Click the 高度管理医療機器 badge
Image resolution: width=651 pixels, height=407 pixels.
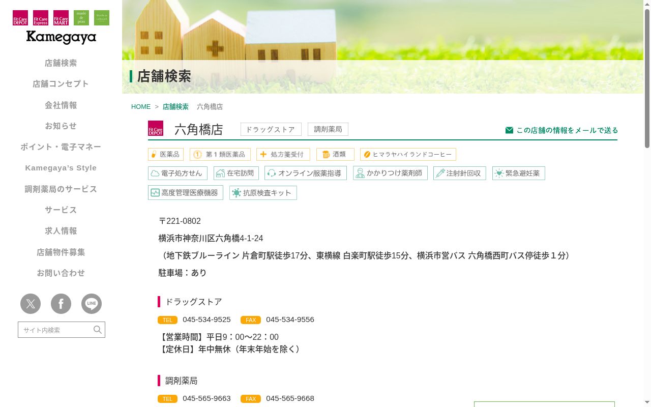pos(186,193)
